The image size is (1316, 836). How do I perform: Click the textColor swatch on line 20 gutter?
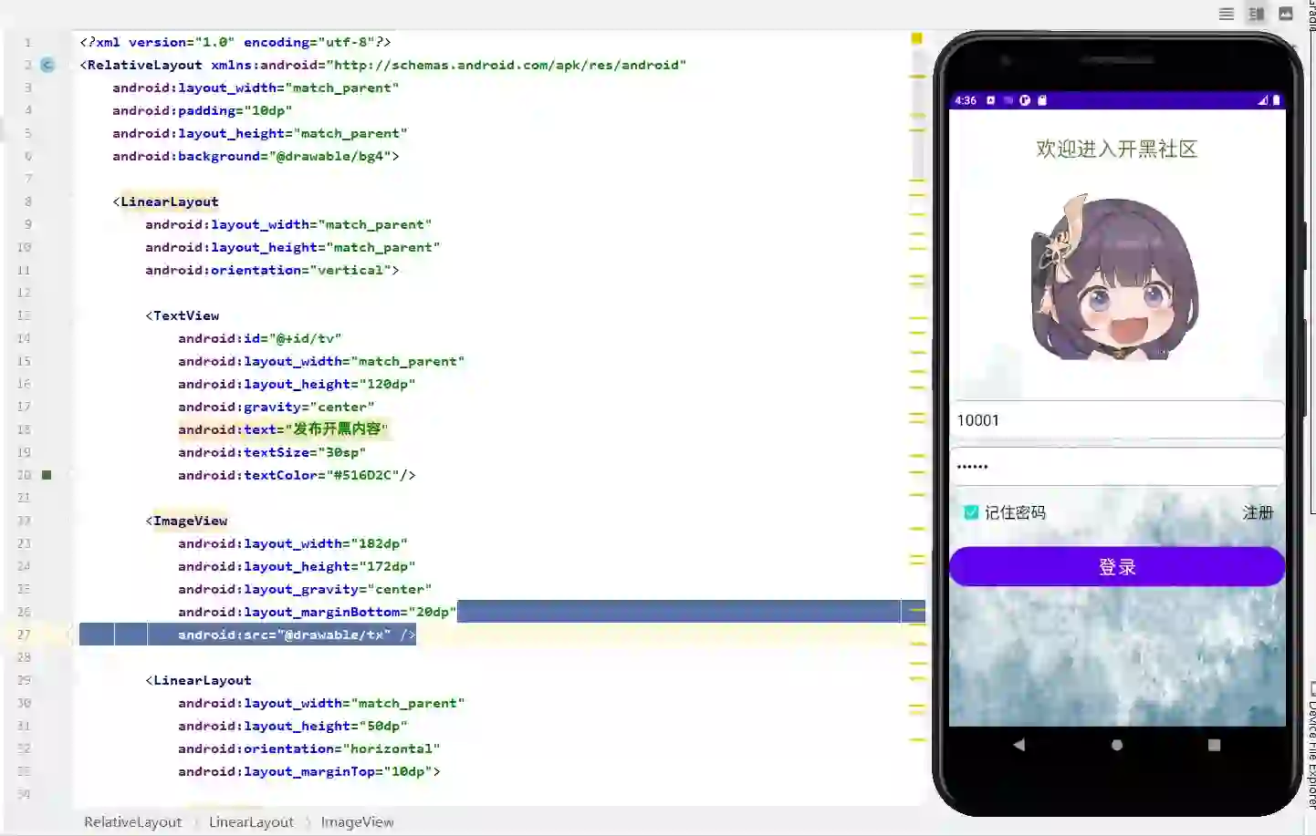47,475
